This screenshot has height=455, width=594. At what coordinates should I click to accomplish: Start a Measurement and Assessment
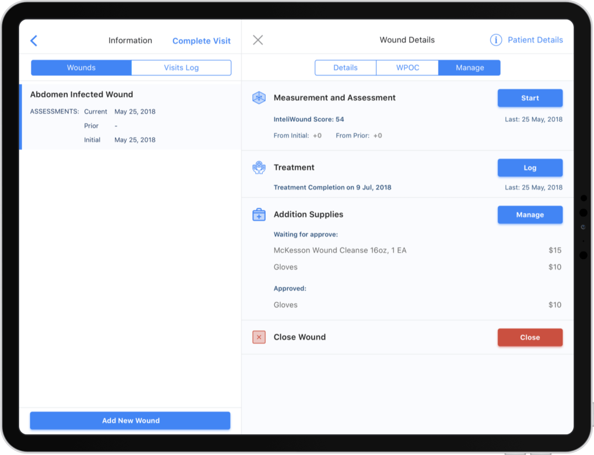pos(530,98)
